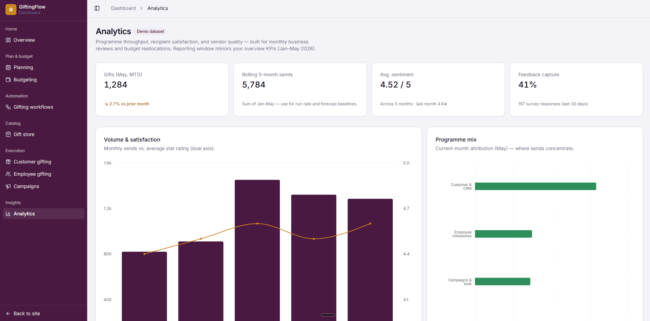Click the Employee milestones green bar
Viewport: 650px width, 321px height.
pyautogui.click(x=503, y=234)
